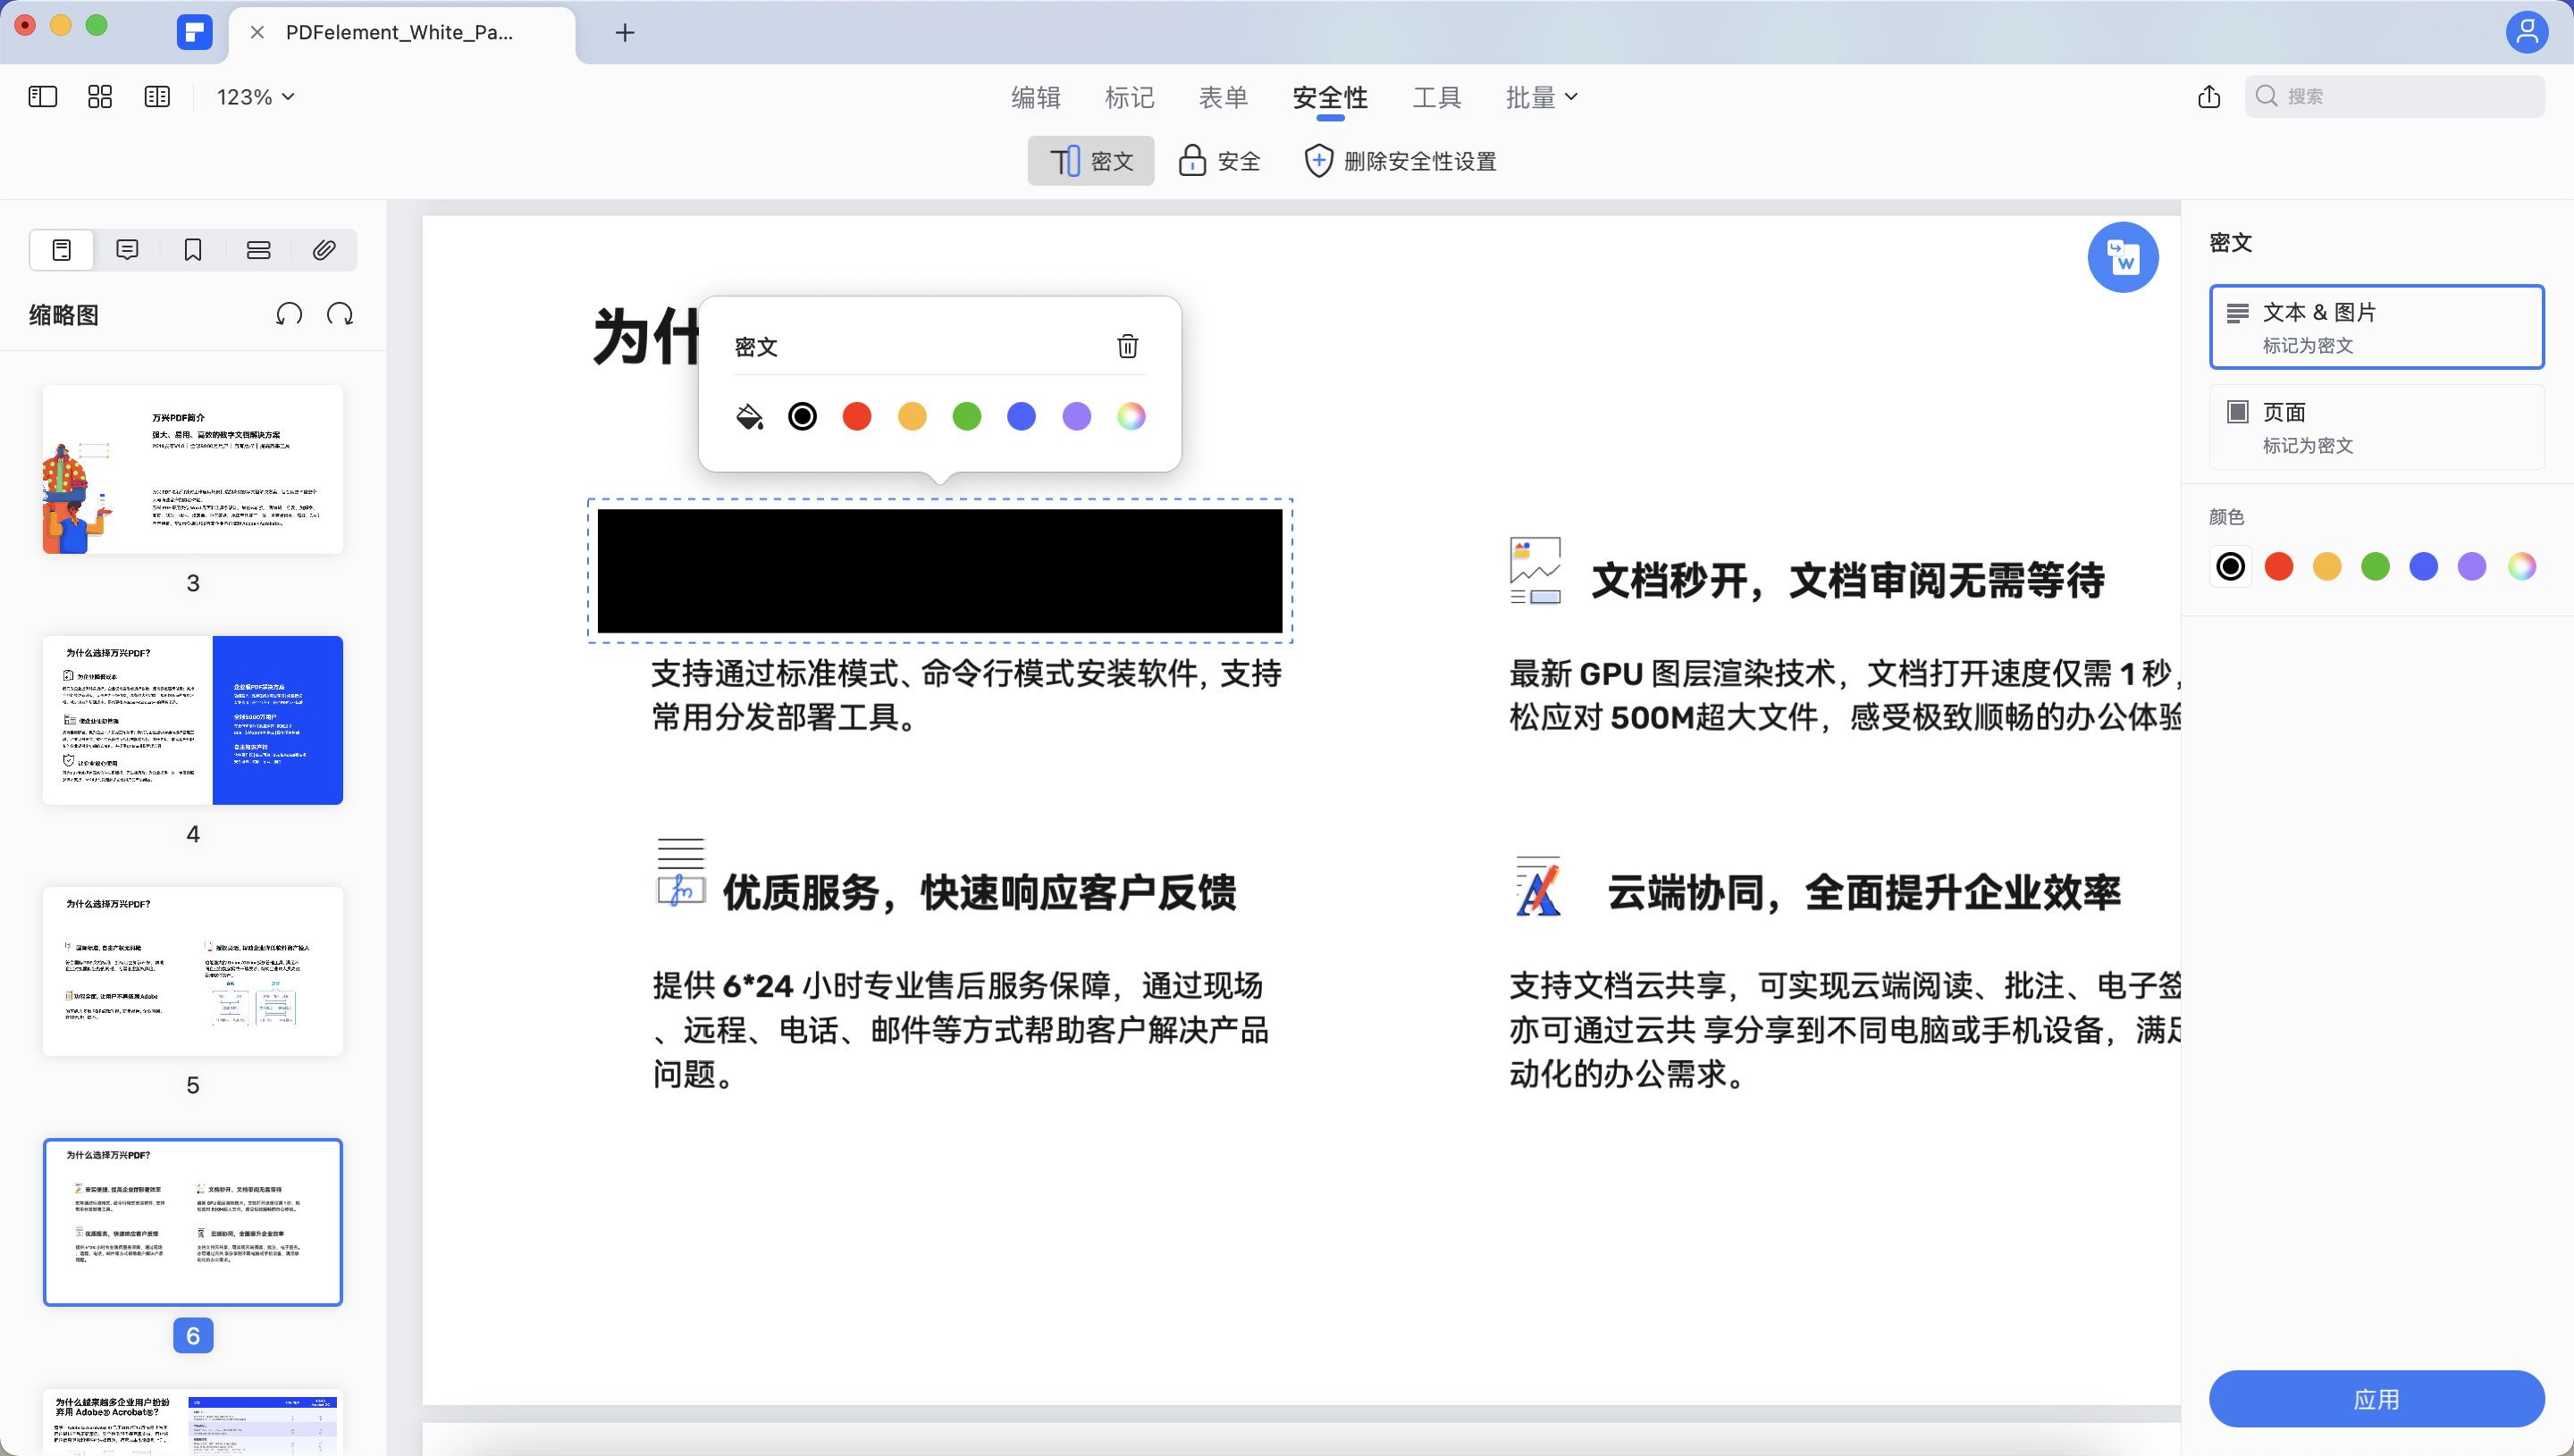Open the bookmarks panel

coord(192,249)
